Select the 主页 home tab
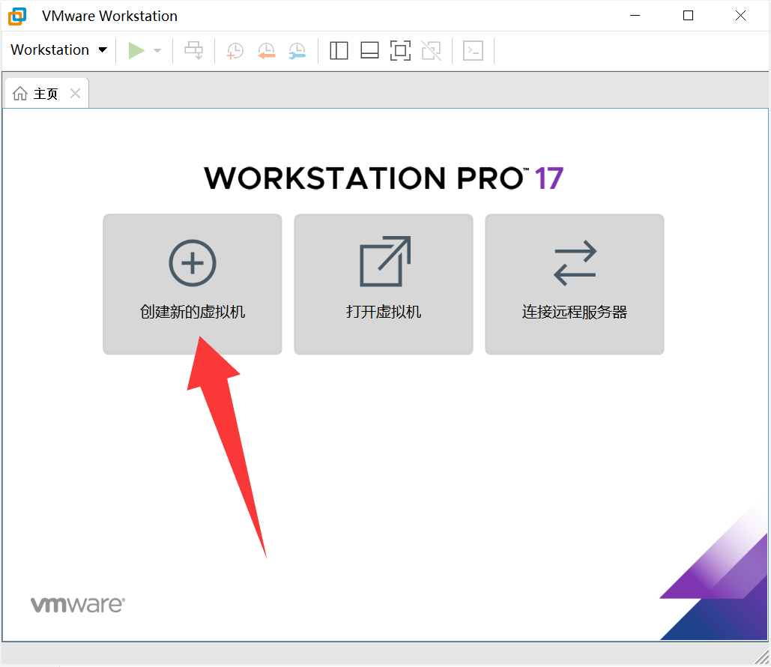The width and height of the screenshot is (771, 667). pos(37,94)
